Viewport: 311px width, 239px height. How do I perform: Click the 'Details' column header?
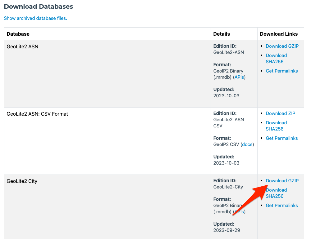[222, 34]
